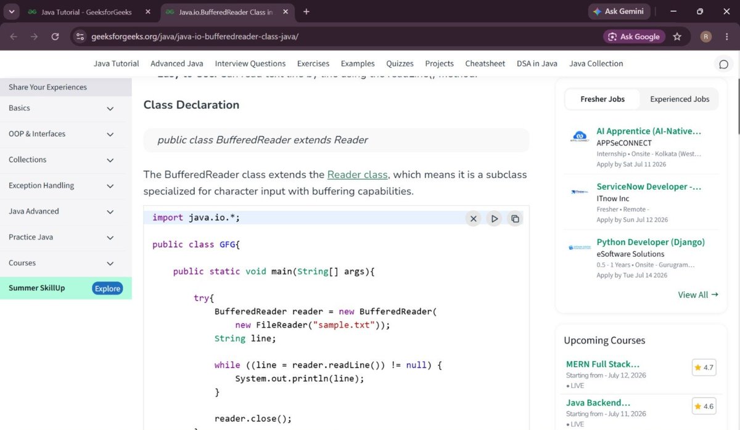Open the tab search dropdown arrow
This screenshot has height=430, width=740.
(x=11, y=11)
